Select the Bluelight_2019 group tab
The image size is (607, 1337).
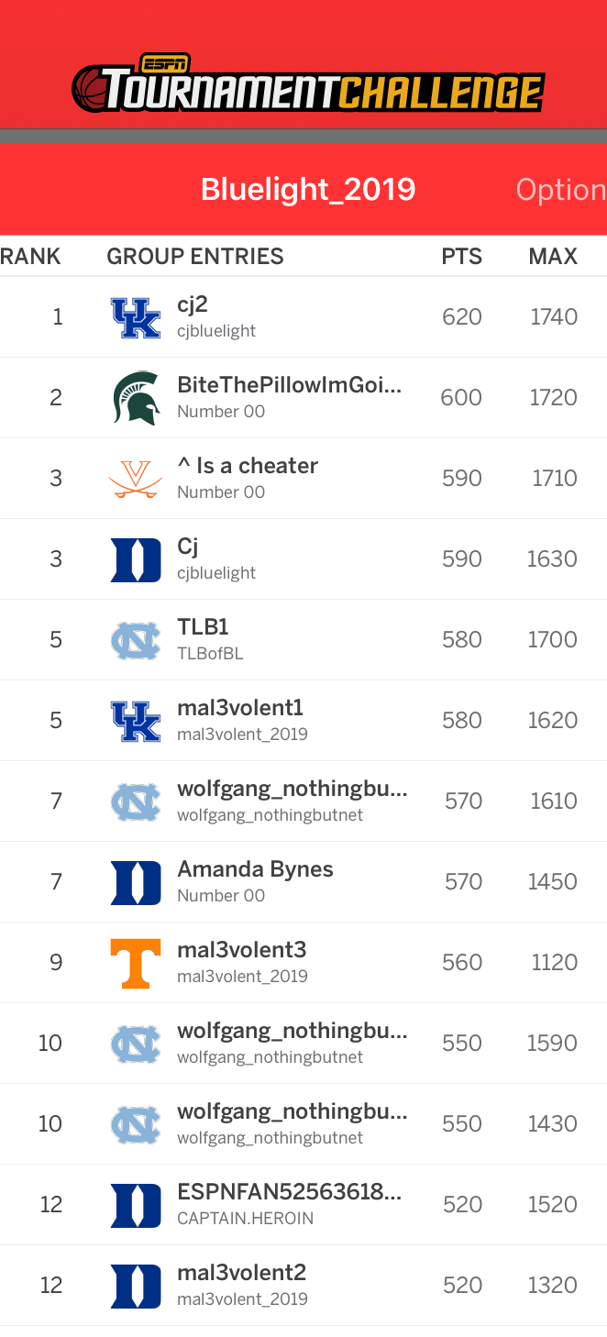pos(308,190)
